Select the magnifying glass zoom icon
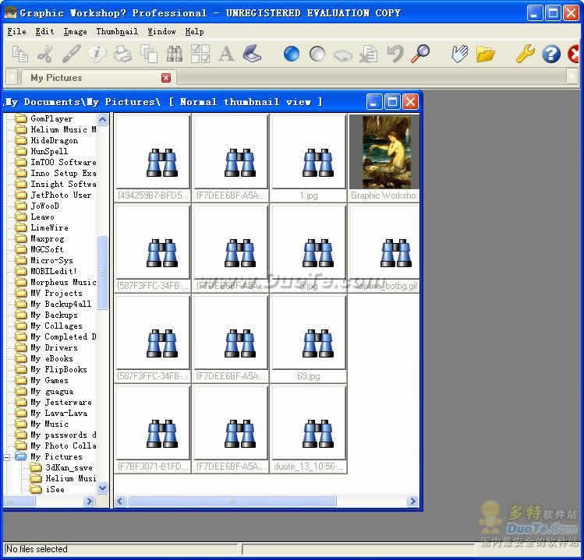 (x=420, y=54)
